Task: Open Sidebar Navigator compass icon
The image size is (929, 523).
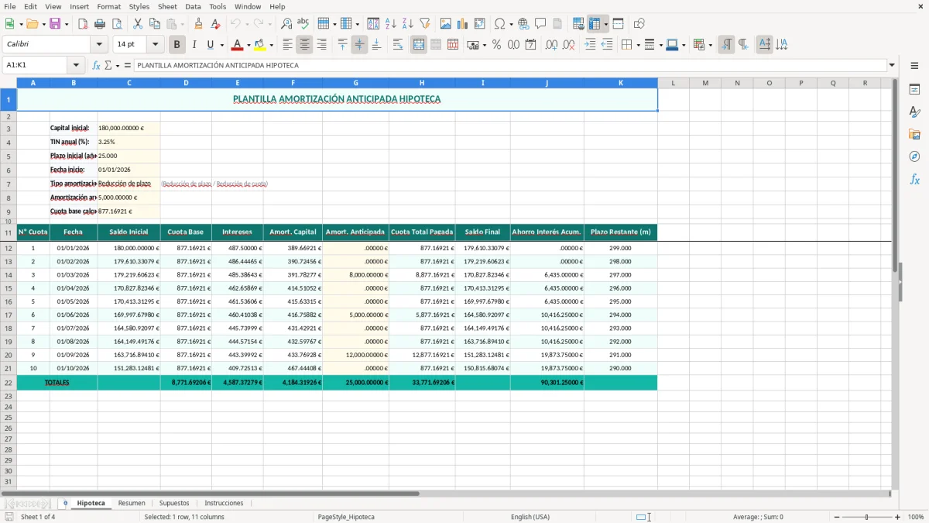Action: click(x=915, y=157)
